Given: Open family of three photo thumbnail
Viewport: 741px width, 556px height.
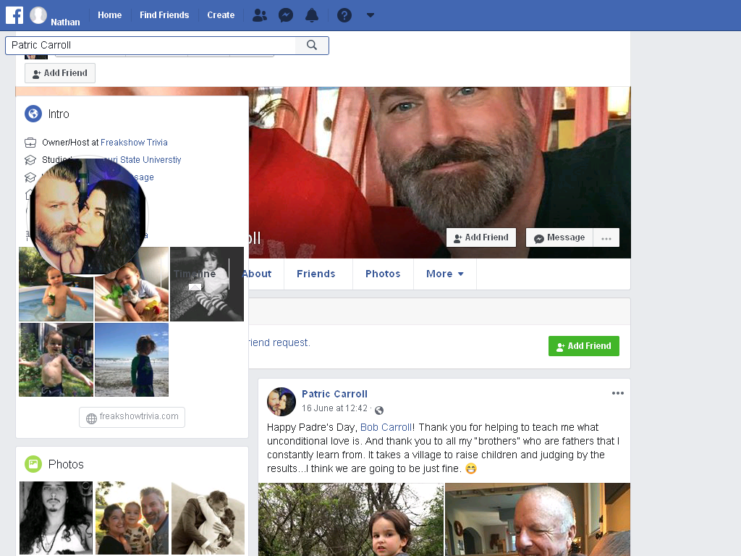Looking at the screenshot, I should pyautogui.click(x=132, y=518).
